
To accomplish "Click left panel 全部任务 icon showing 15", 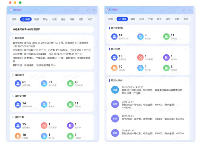I will (18, 126).
